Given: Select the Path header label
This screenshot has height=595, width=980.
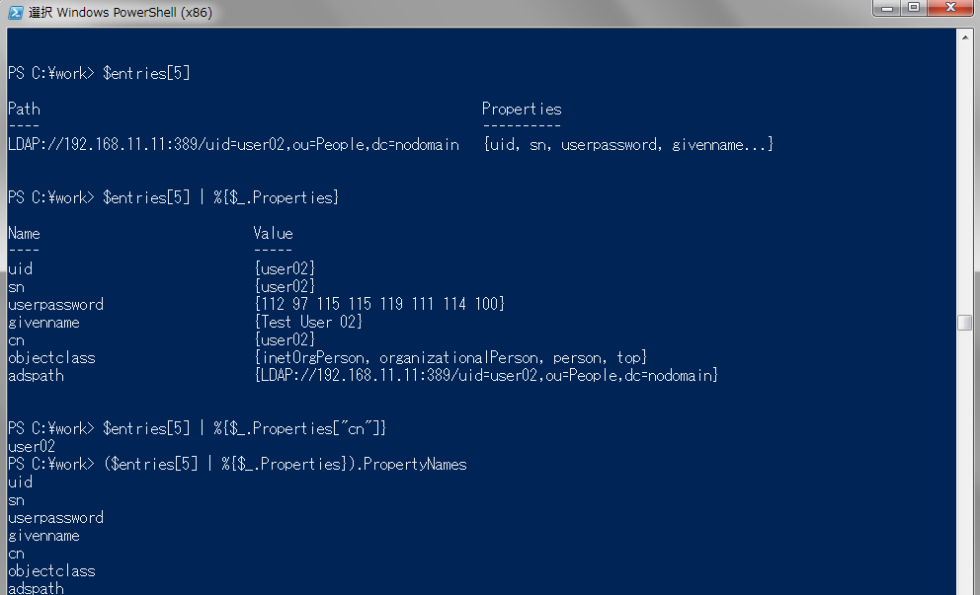Looking at the screenshot, I should coord(23,109).
